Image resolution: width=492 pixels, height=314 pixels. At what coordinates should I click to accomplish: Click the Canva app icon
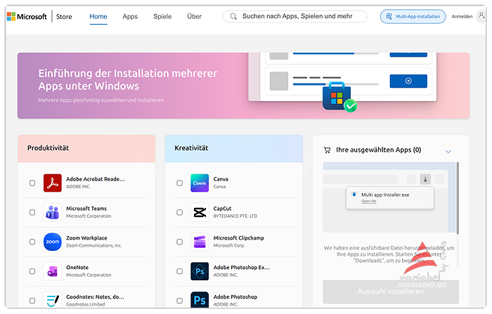(x=200, y=183)
